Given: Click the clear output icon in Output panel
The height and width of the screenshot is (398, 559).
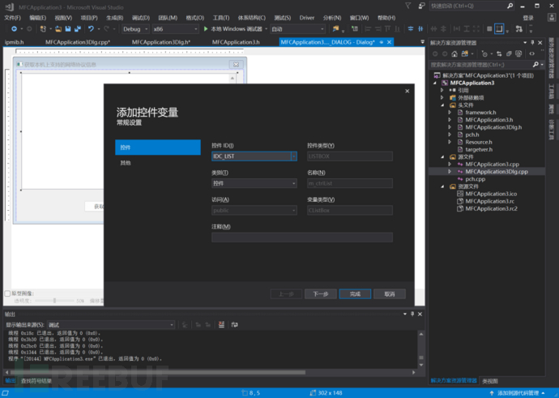Looking at the screenshot, I should click(x=220, y=324).
